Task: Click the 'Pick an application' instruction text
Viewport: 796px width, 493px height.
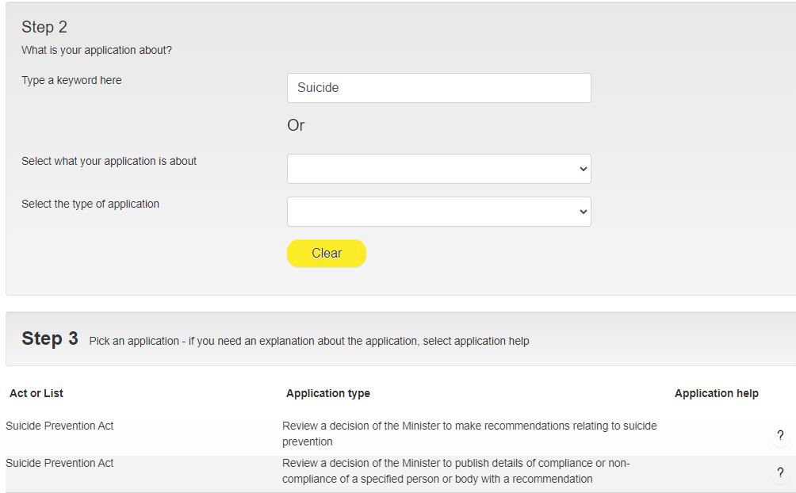Action: click(x=309, y=341)
